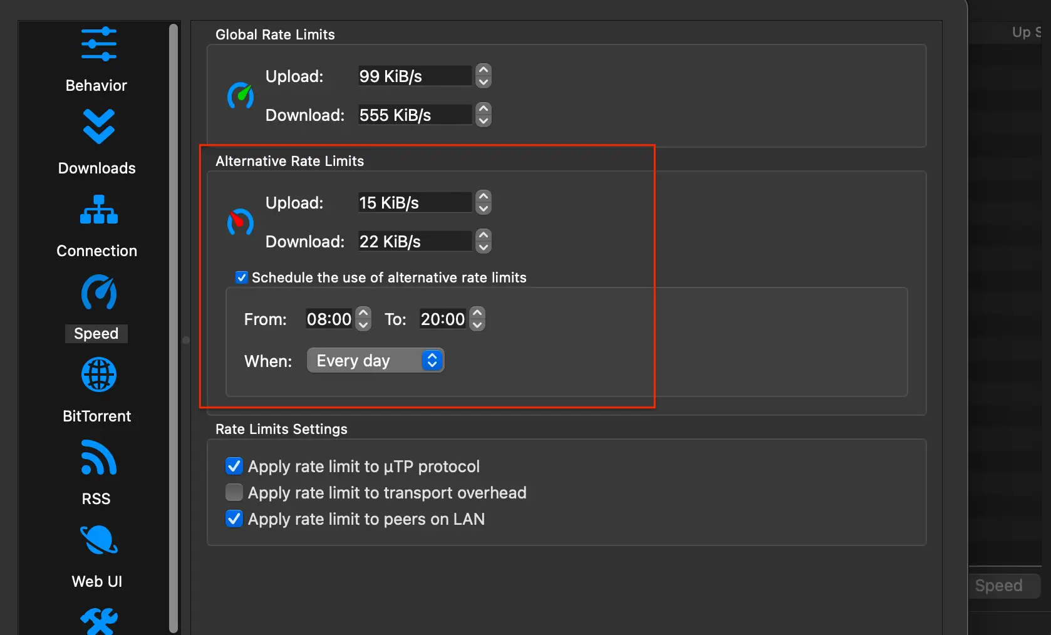Click the alternative Download stepper arrows

pos(484,242)
